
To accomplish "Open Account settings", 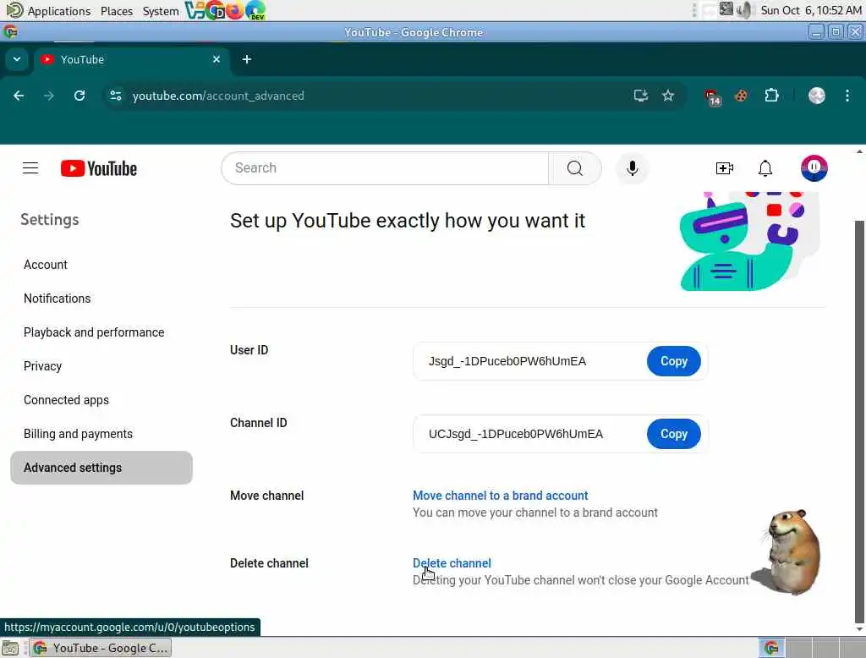I will pos(46,265).
